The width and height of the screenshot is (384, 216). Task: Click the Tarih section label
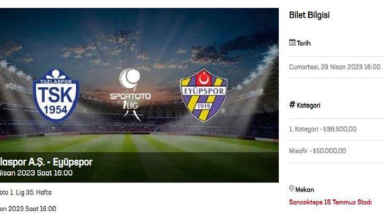pos(304,43)
